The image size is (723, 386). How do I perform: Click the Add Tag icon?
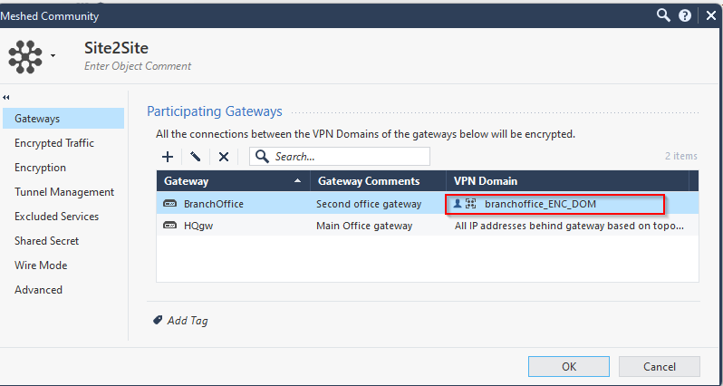(x=158, y=320)
